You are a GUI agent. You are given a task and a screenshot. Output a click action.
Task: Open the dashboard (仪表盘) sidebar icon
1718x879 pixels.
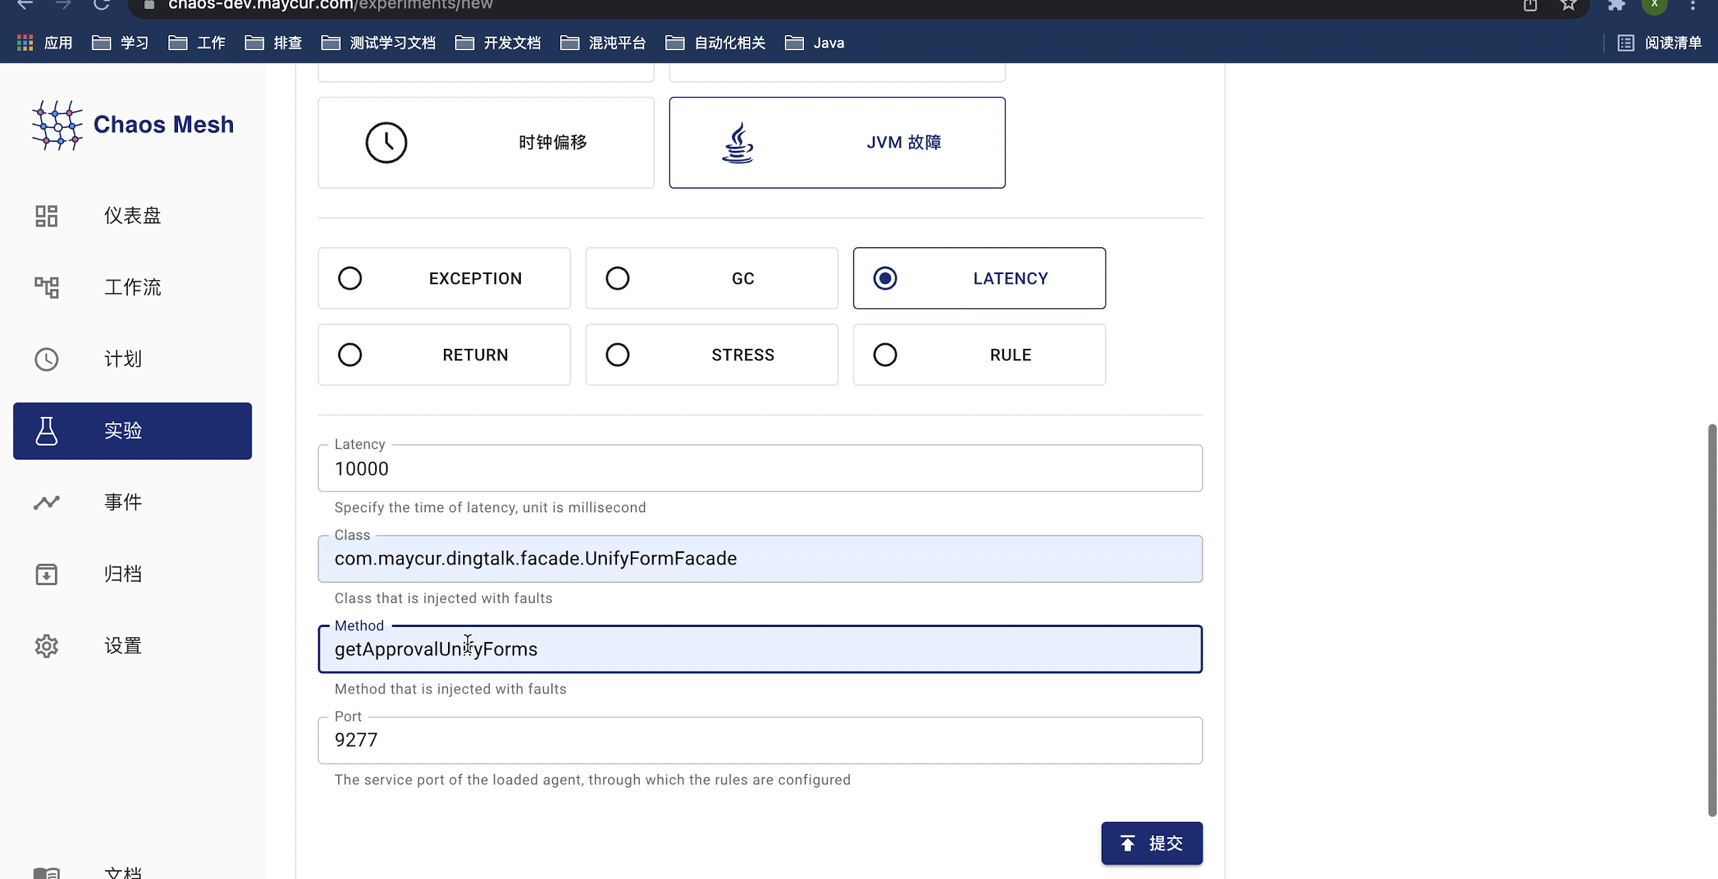tap(47, 216)
